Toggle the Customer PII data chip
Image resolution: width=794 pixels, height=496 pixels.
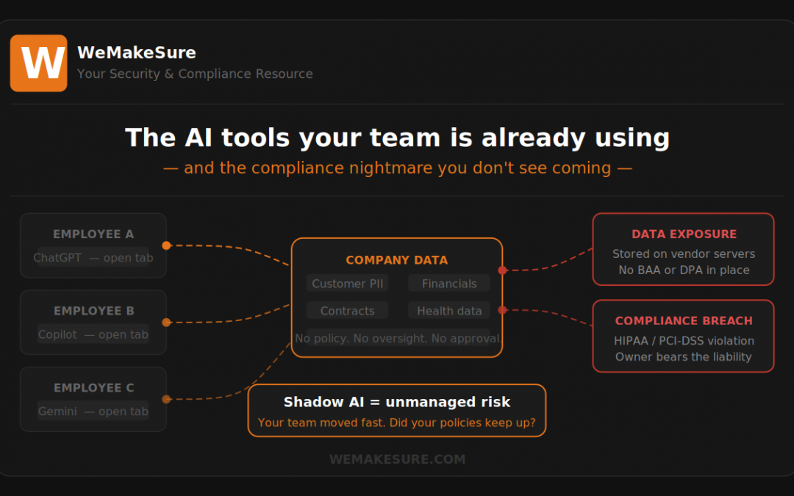point(347,283)
